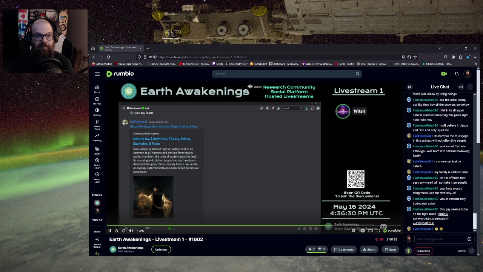
Task: Dislike the video with thumbs down
Action: tap(321, 249)
